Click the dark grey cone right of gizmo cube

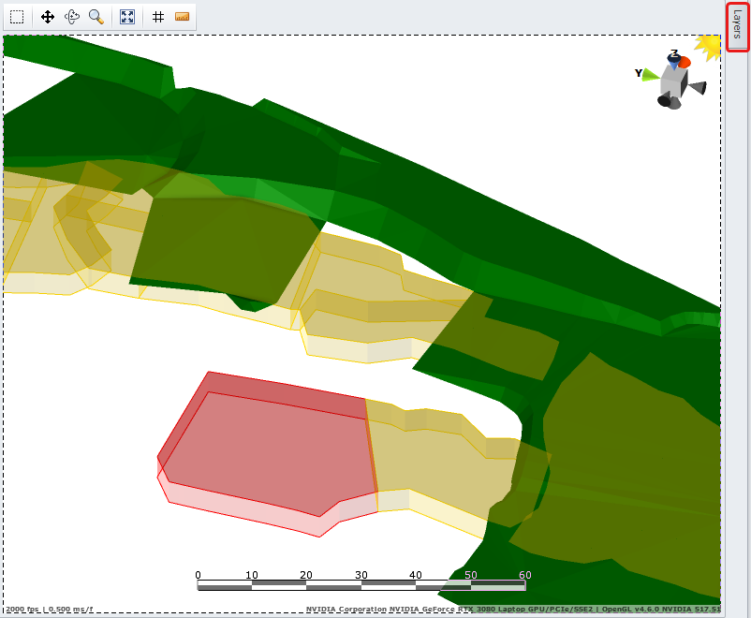click(696, 87)
